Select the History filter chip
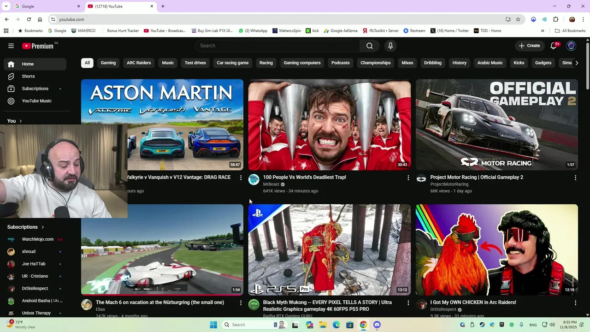 point(460,63)
